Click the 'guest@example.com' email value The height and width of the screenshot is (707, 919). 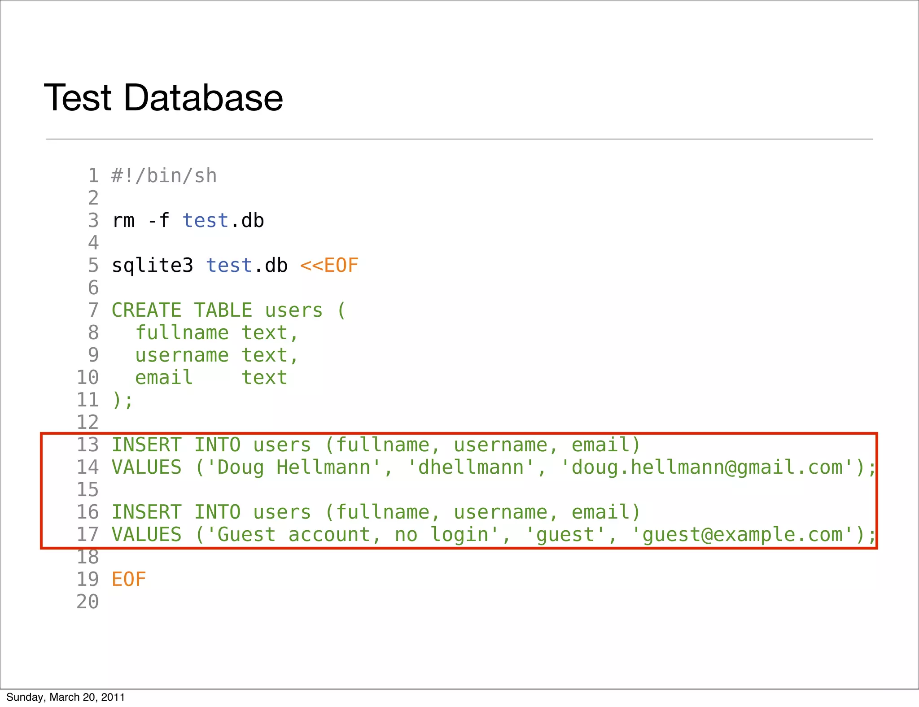click(x=742, y=534)
